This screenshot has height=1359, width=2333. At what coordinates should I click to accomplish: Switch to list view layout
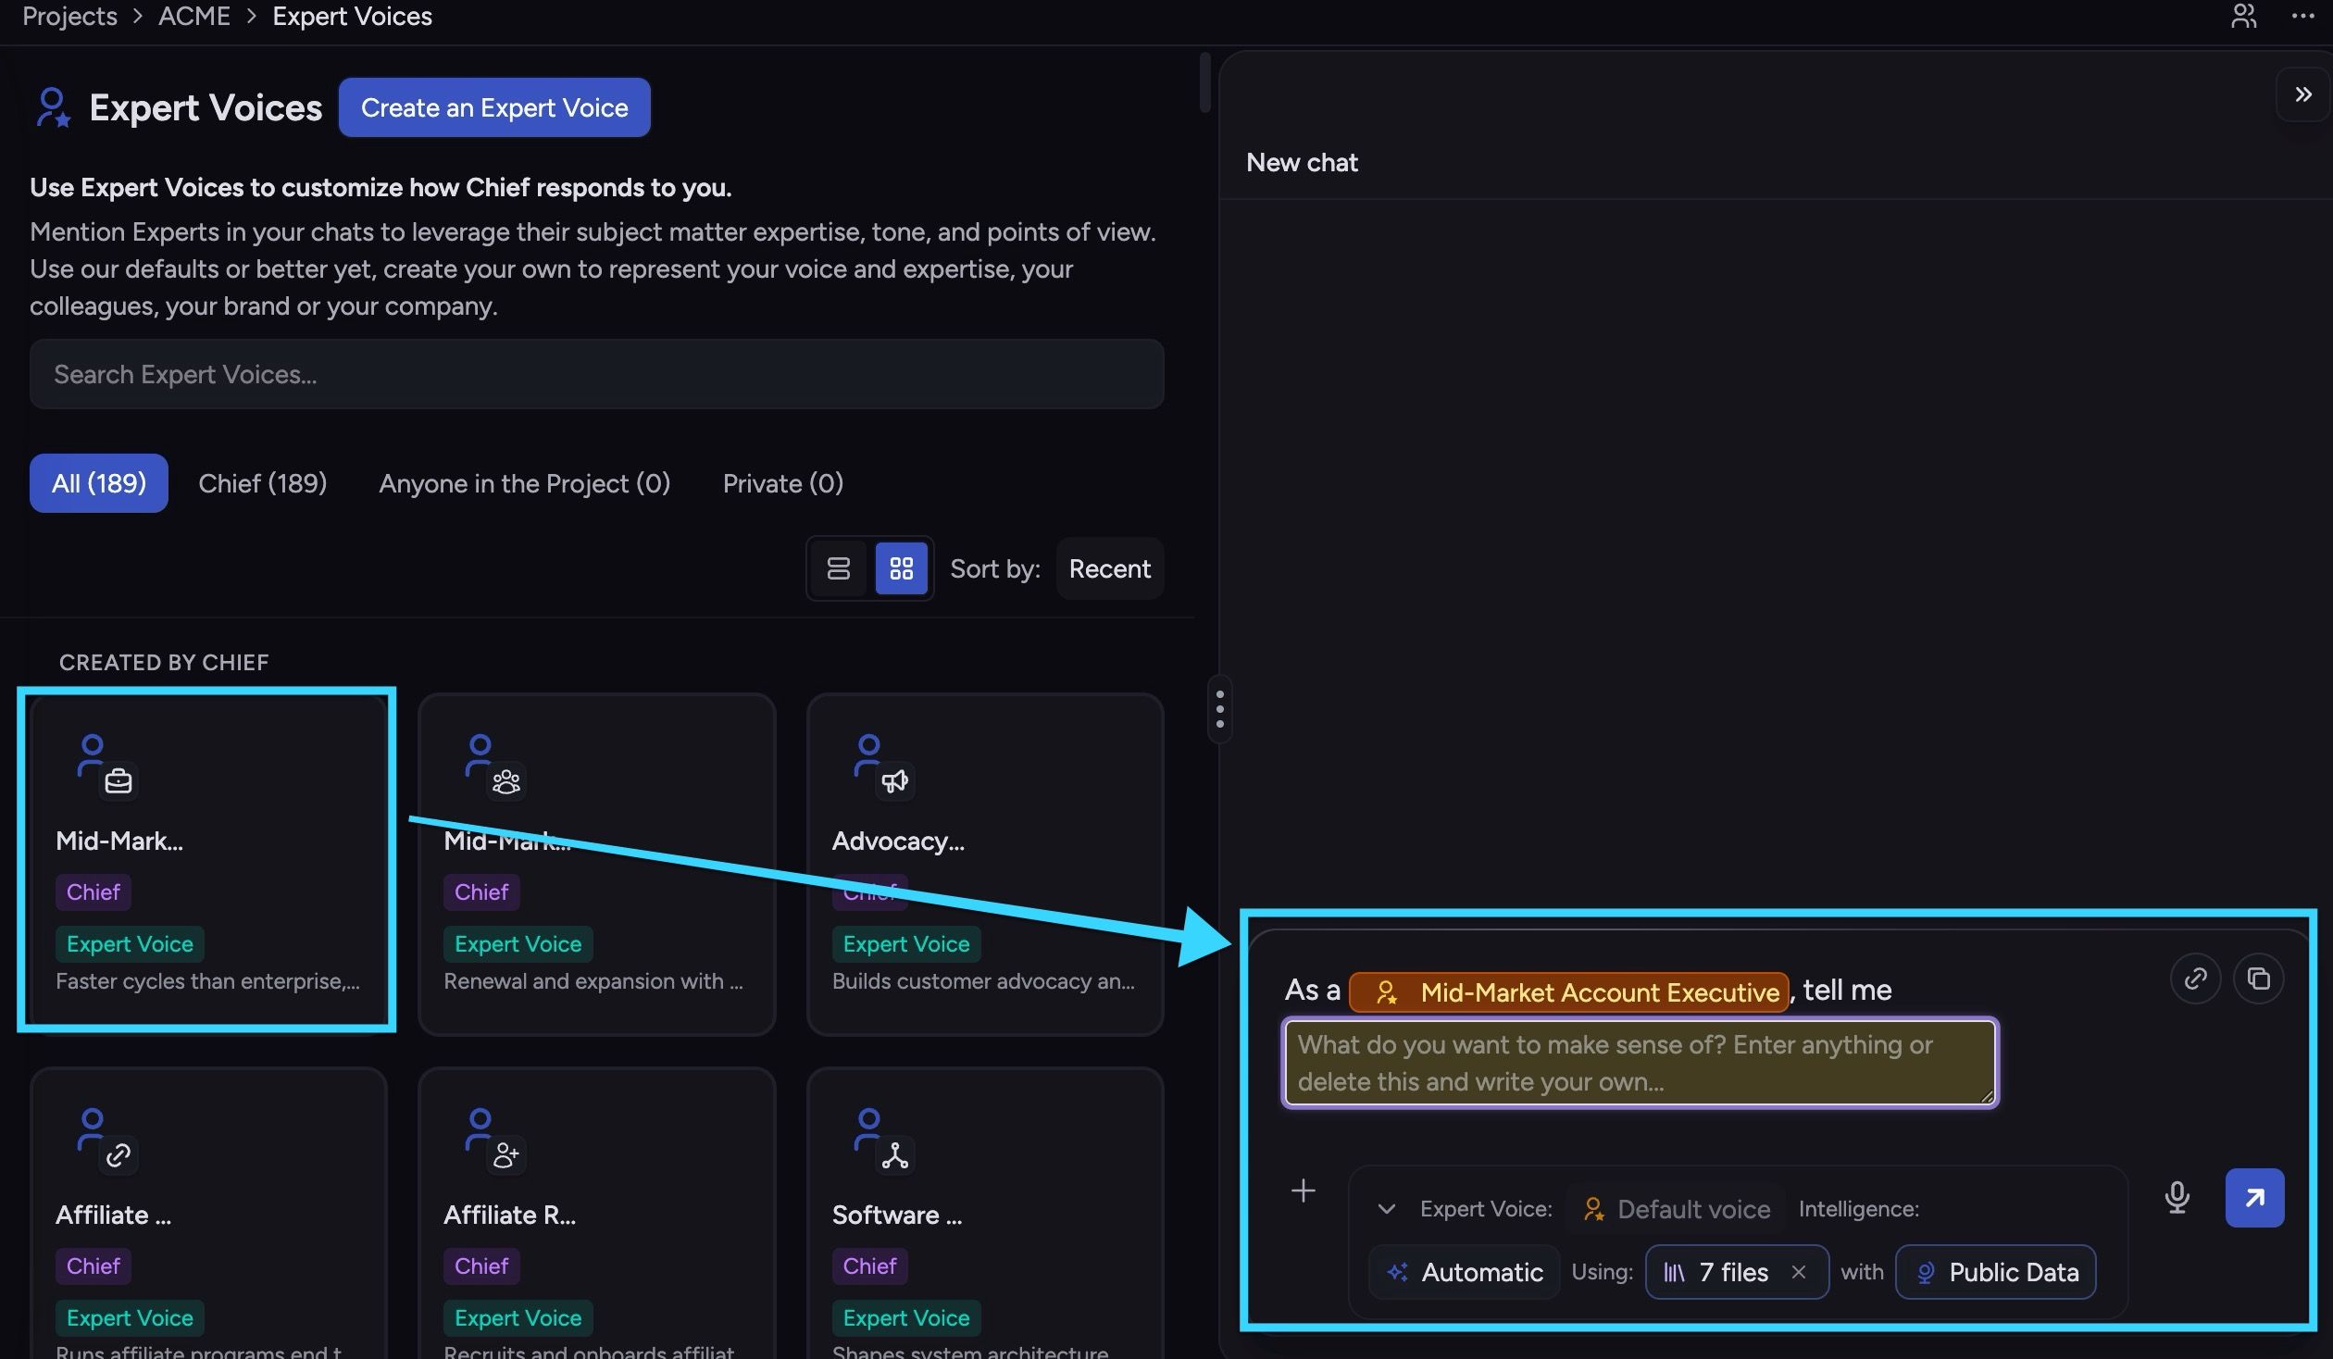tap(839, 568)
